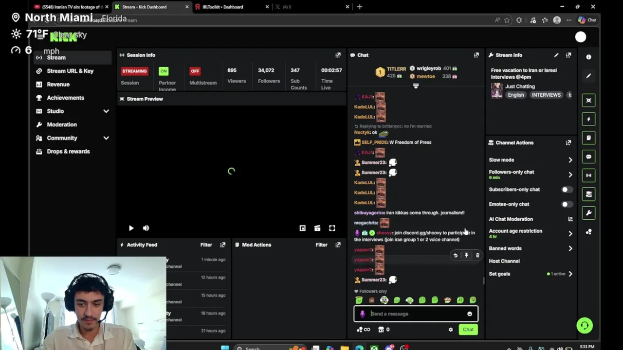This screenshot has height=350, width=623.
Task: Click the chat bubble icon in right sidebar
Action: pyautogui.click(x=588, y=157)
